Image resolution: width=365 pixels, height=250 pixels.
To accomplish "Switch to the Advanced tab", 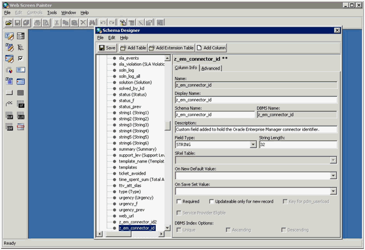I will [210, 68].
